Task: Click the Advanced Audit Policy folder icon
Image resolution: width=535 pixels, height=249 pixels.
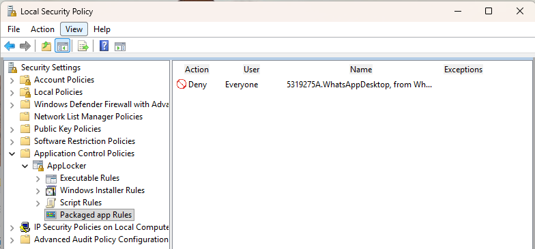Action: [25, 239]
